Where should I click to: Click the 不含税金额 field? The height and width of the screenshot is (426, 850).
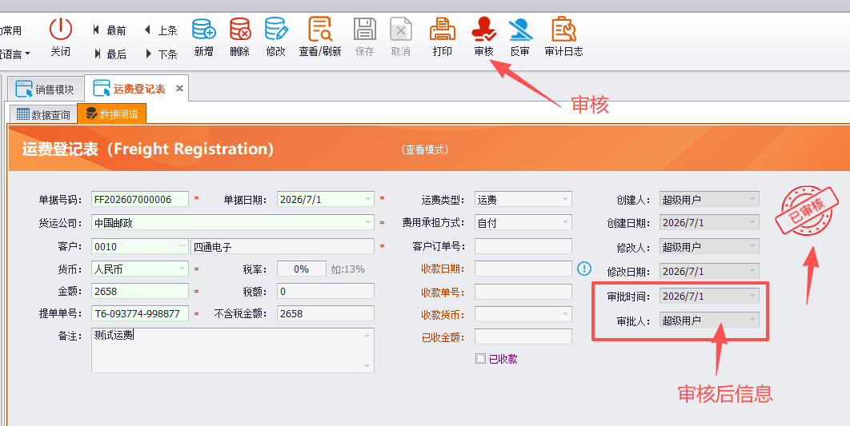[325, 313]
